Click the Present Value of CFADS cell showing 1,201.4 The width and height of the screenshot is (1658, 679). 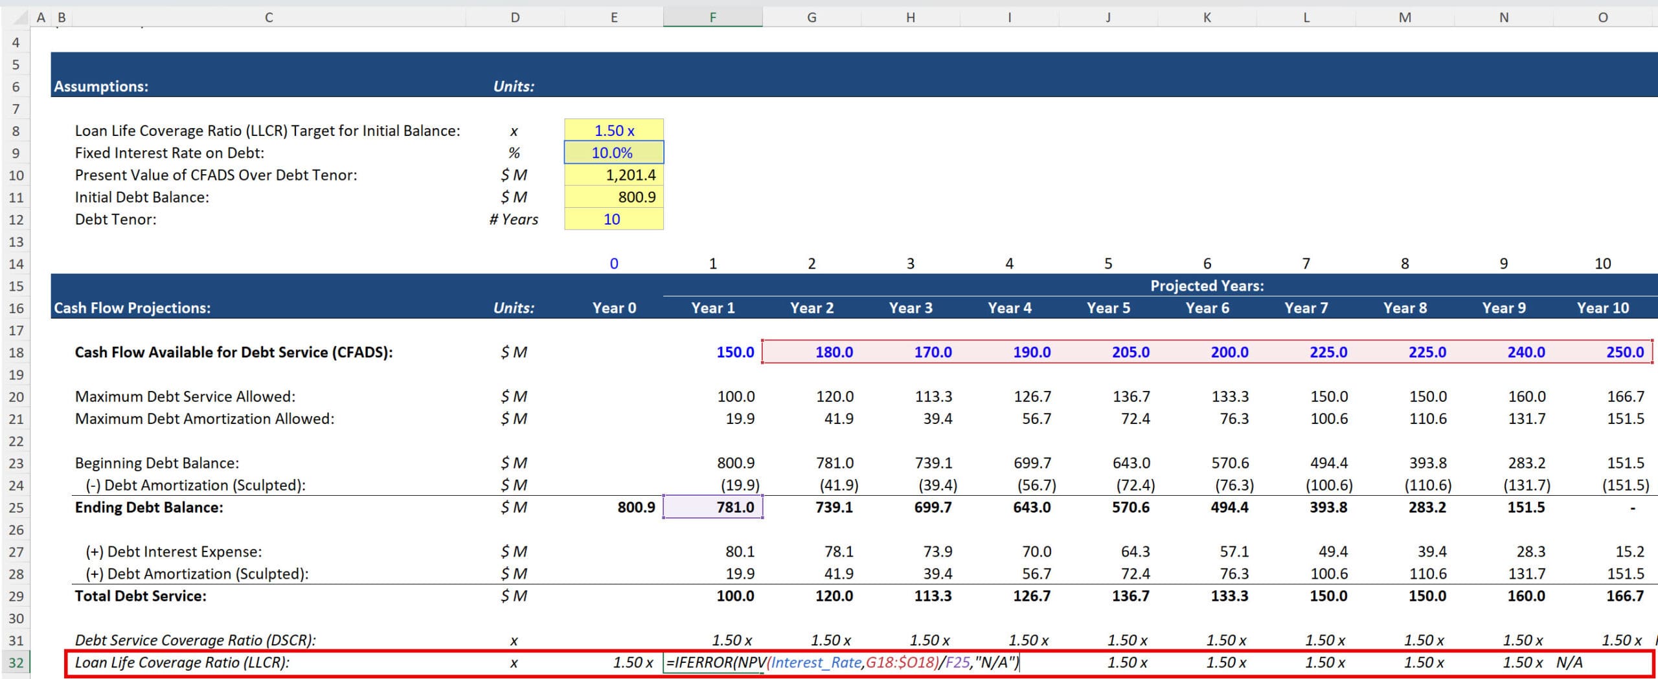coord(614,175)
